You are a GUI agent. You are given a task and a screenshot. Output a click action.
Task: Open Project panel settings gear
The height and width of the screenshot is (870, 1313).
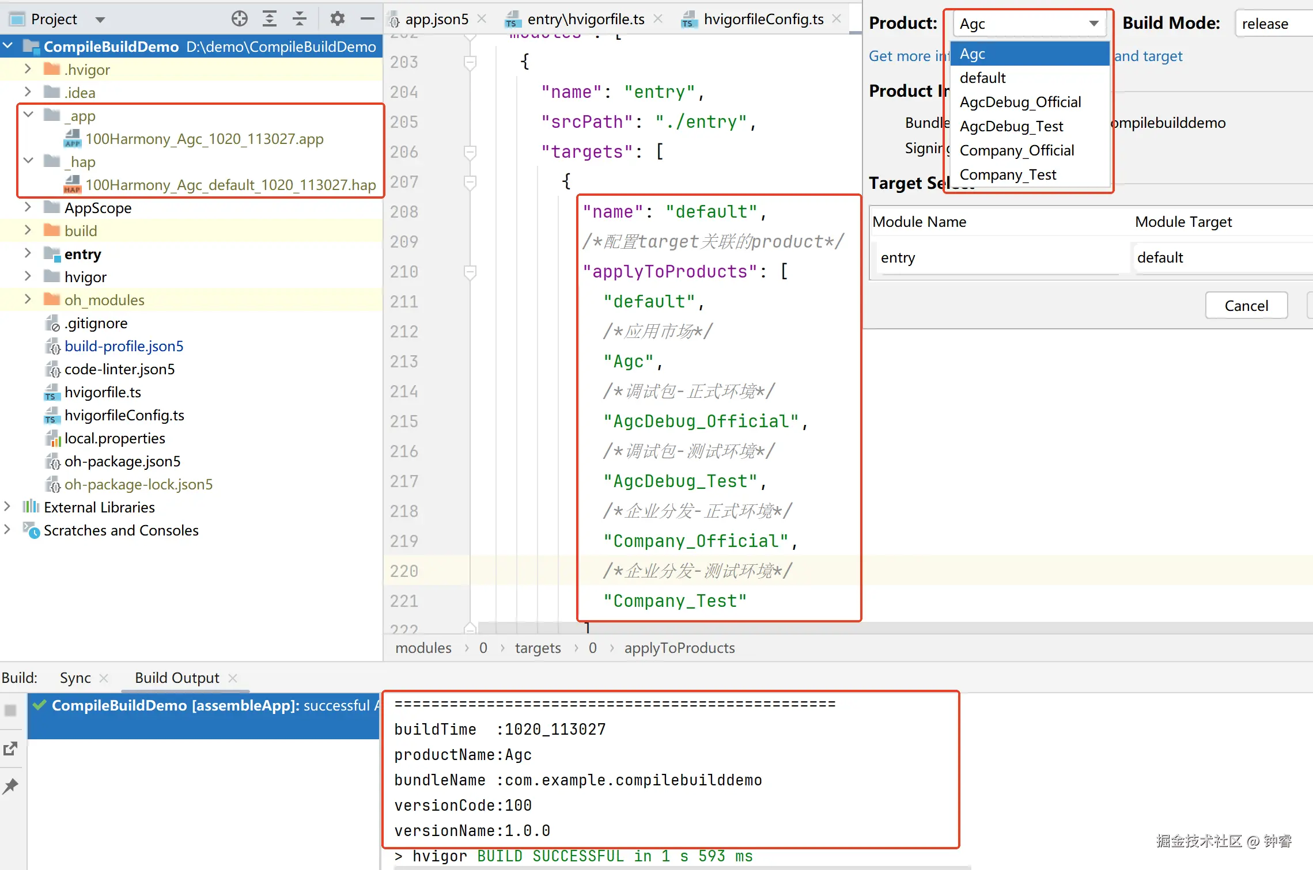(337, 19)
